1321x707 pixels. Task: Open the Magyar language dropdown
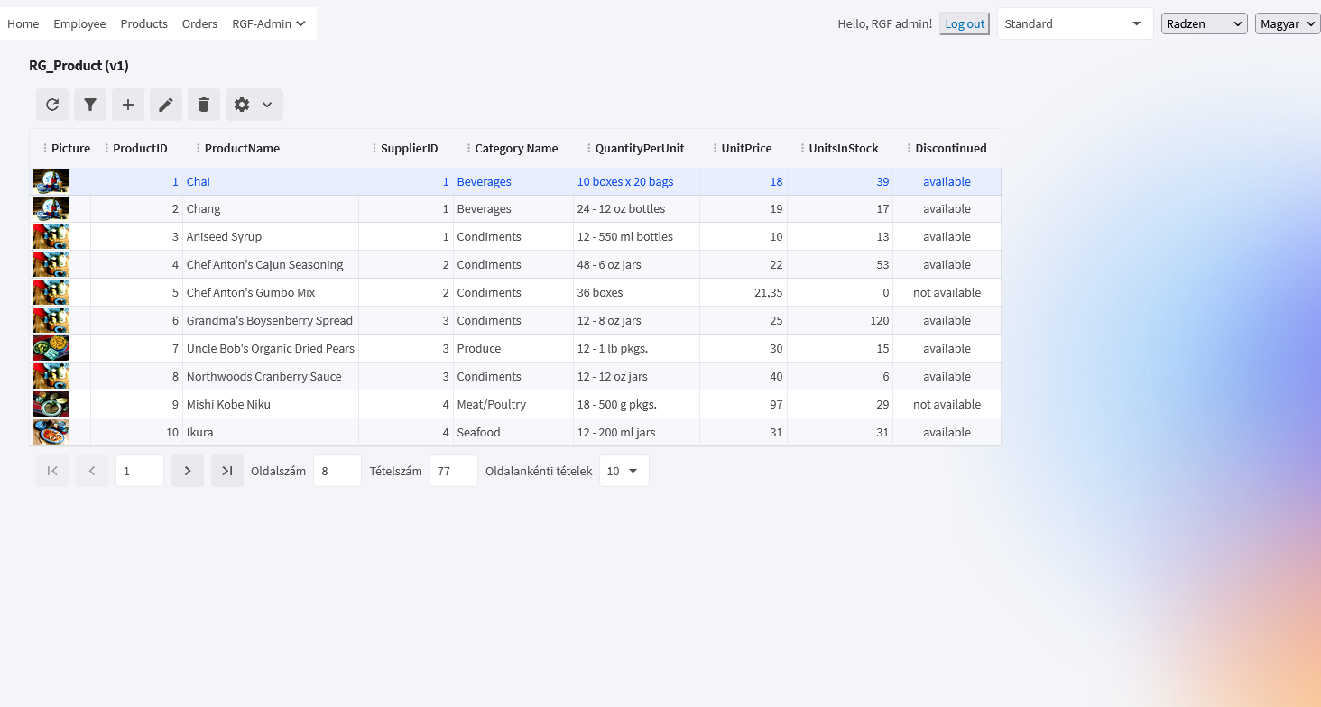tap(1288, 24)
